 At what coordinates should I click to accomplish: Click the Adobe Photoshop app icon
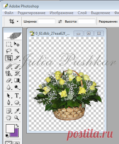tap(6, 6)
